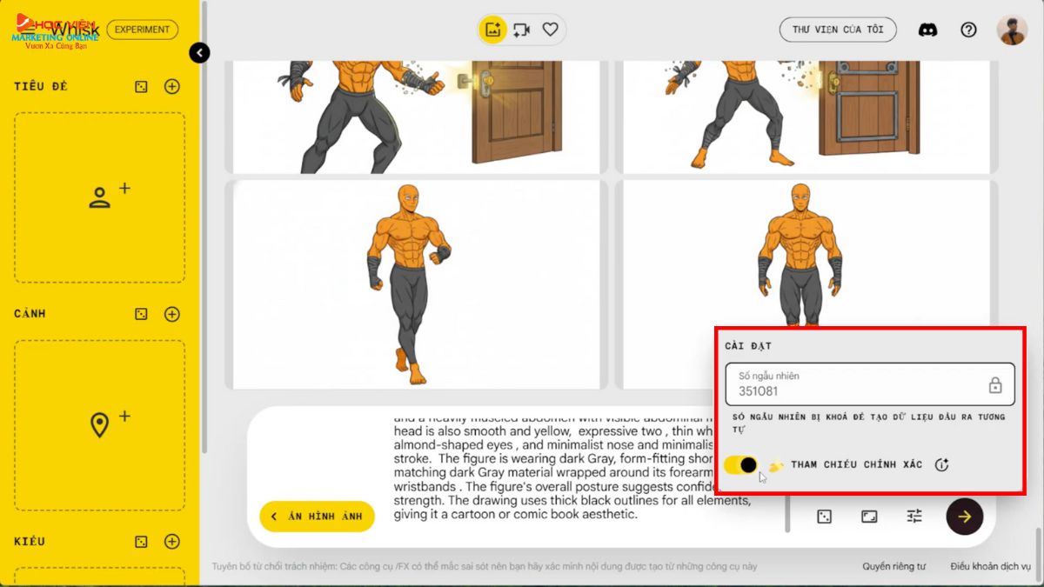Submit the prompt with the arrow button
The image size is (1044, 587).
tap(964, 517)
